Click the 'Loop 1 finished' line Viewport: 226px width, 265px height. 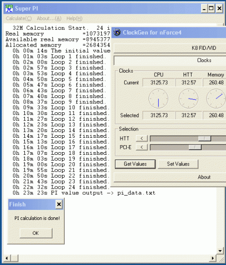tap(59, 57)
